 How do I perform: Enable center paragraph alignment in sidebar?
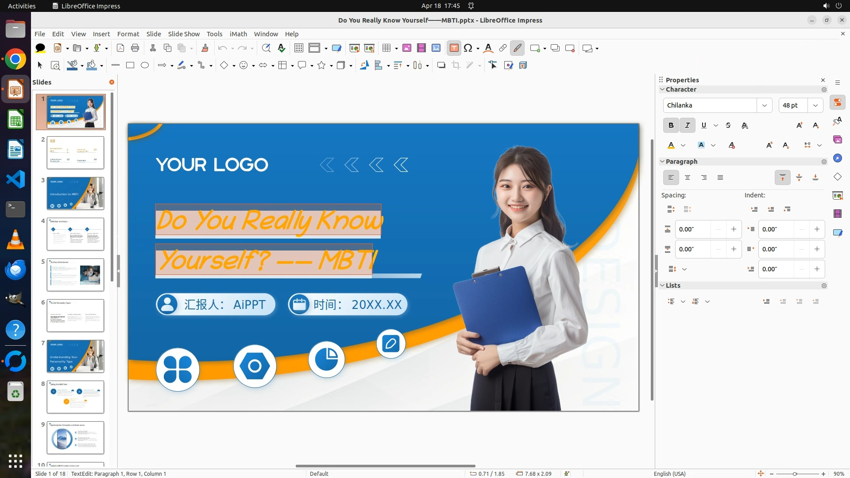click(688, 177)
